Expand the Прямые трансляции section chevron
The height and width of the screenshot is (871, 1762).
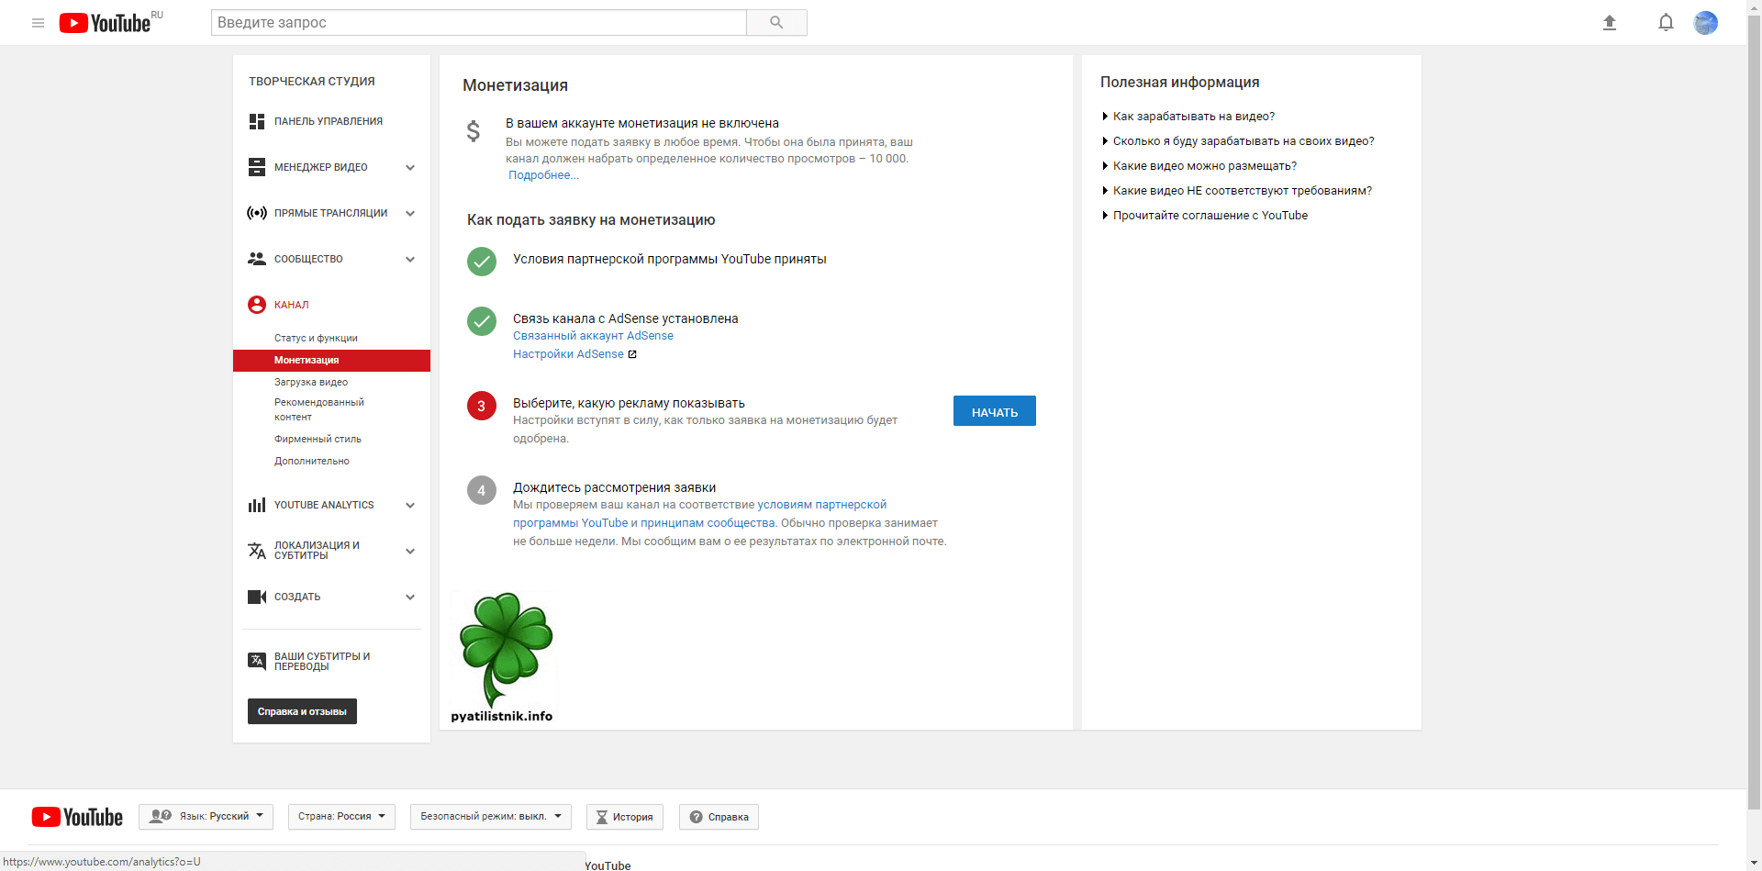coord(410,213)
